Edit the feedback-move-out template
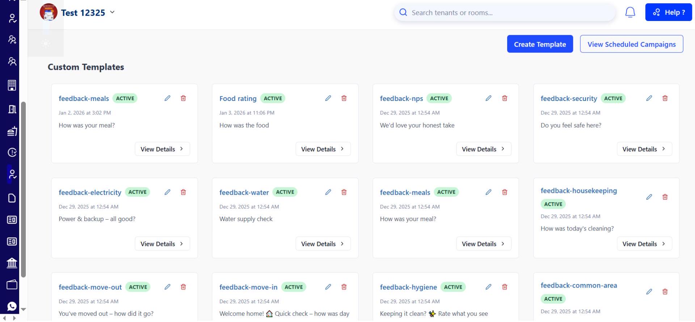The image size is (695, 322). click(x=167, y=287)
